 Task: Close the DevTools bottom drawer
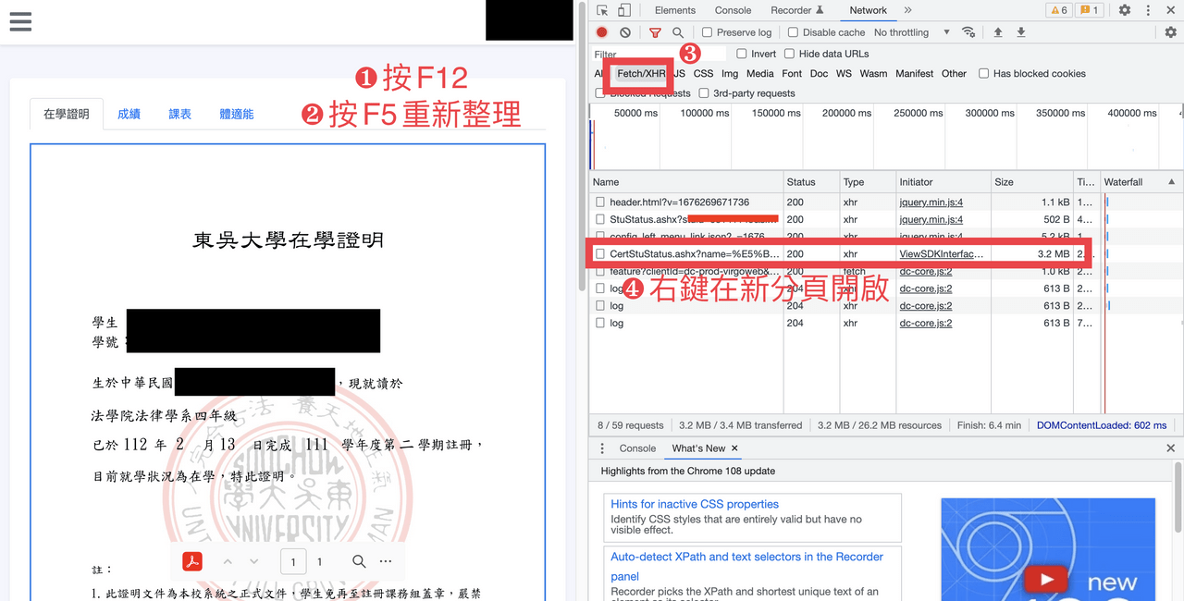click(x=1170, y=448)
